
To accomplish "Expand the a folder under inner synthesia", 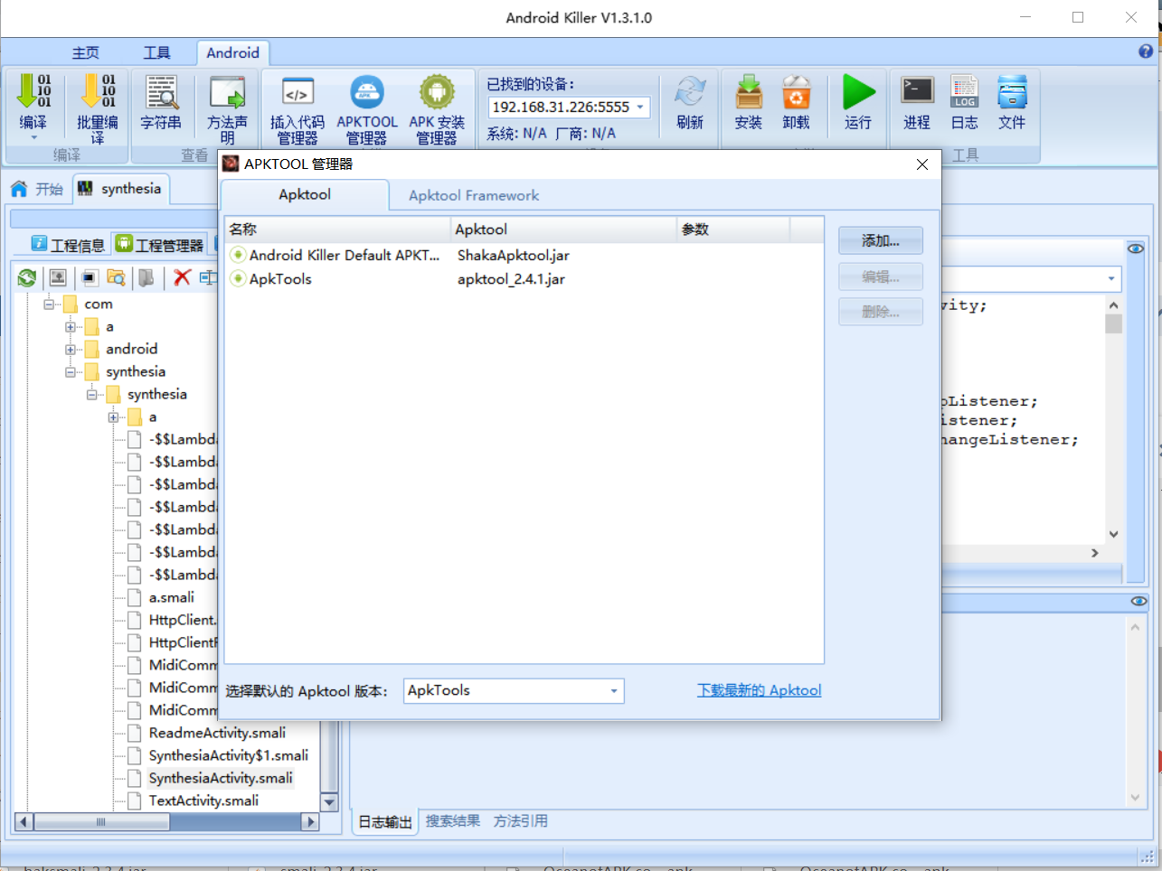I will (x=114, y=417).
